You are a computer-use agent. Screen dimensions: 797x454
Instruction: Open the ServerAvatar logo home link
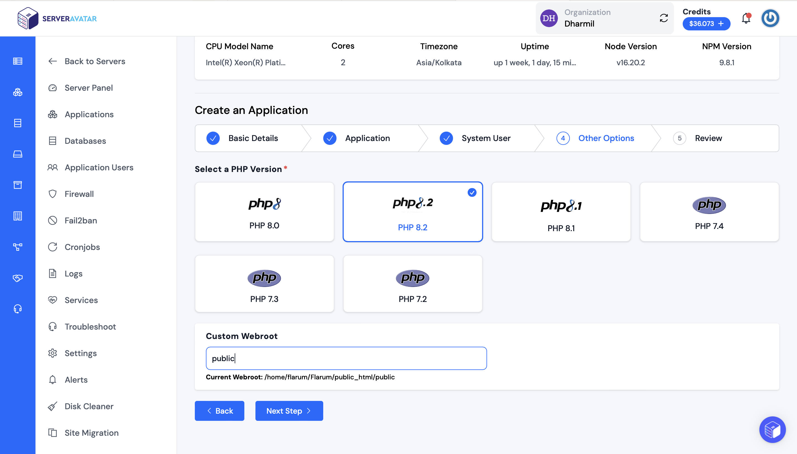57,18
